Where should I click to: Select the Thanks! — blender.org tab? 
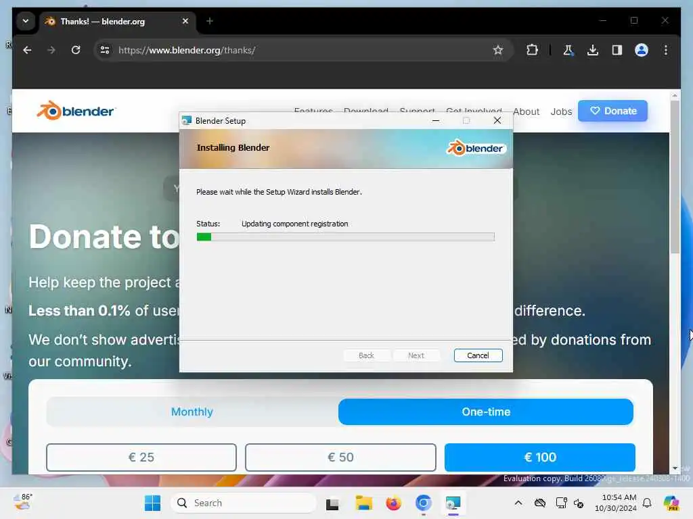[x=118, y=21]
